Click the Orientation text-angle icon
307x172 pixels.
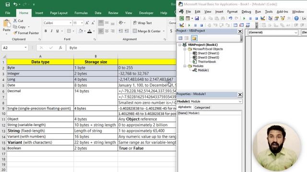pos(121,23)
